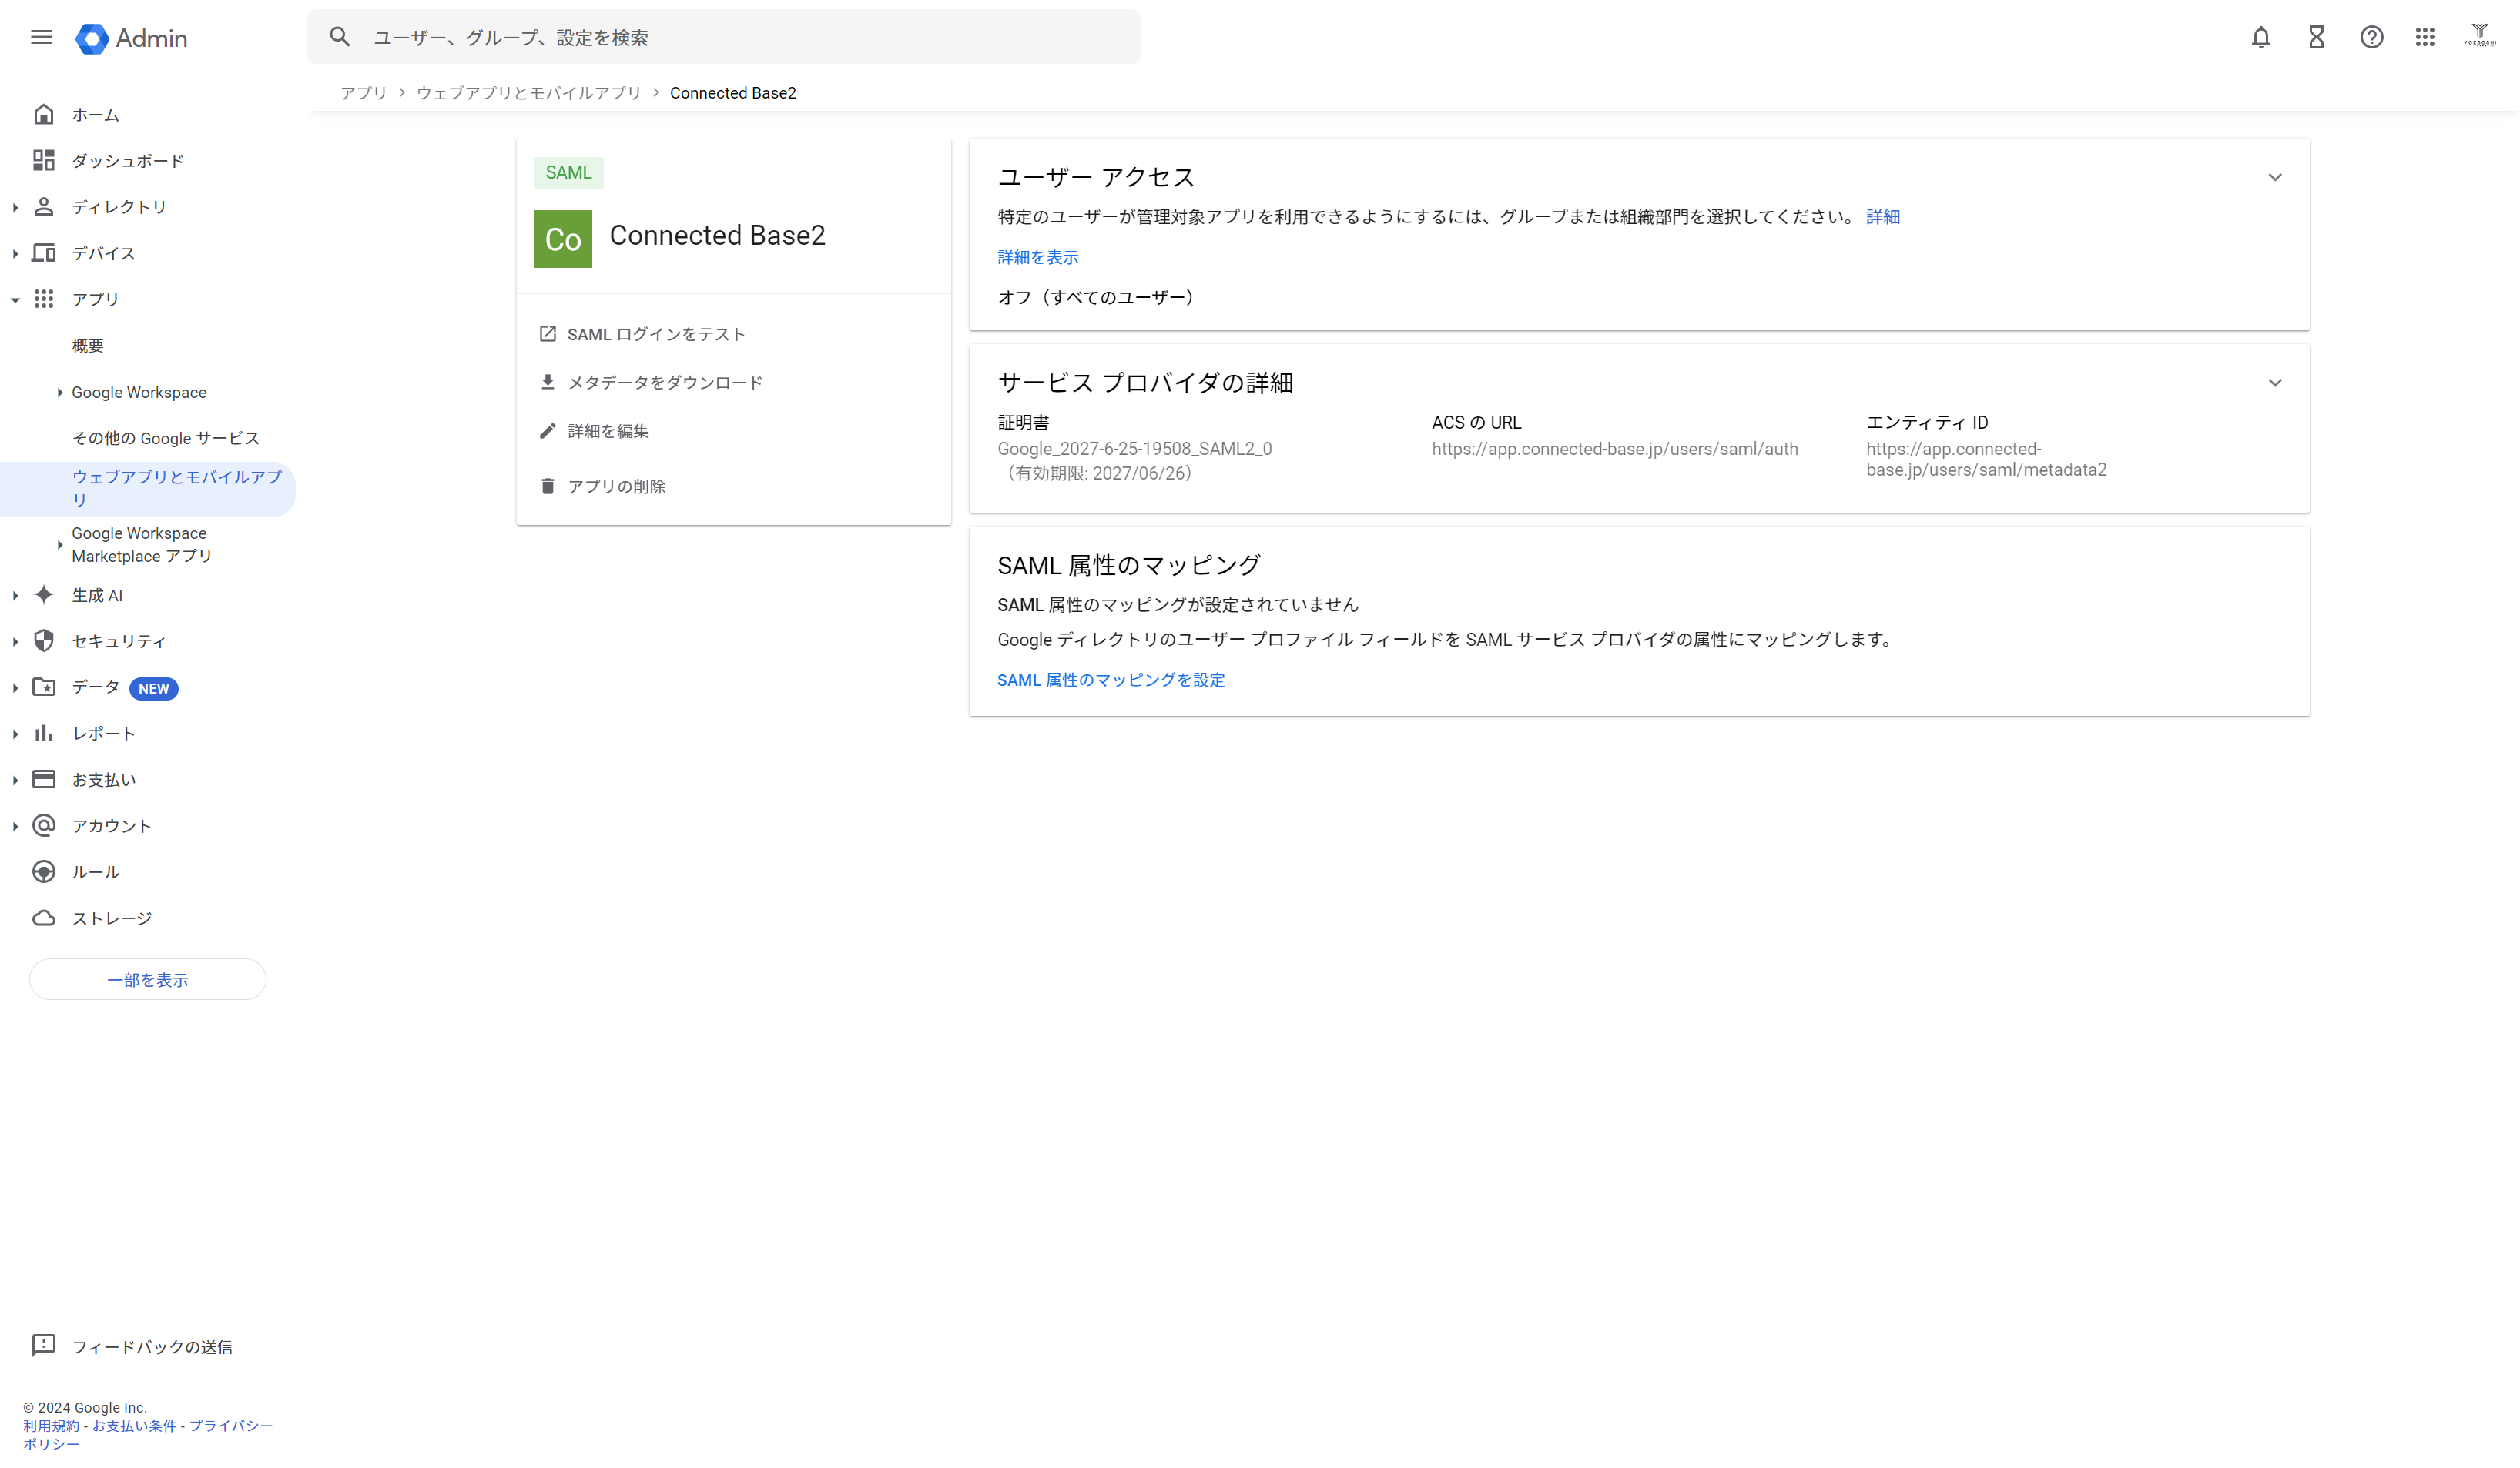Expand the アカウント section arrow
The height and width of the screenshot is (1468, 2520).
point(15,827)
